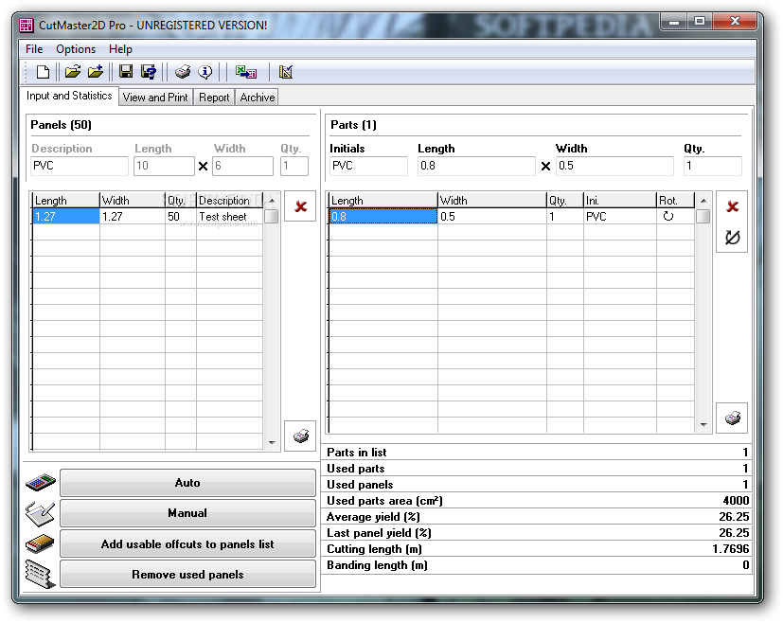Image resolution: width=783 pixels, height=623 pixels.
Task: Click the Open folder toolbar icon
Action: pos(72,72)
